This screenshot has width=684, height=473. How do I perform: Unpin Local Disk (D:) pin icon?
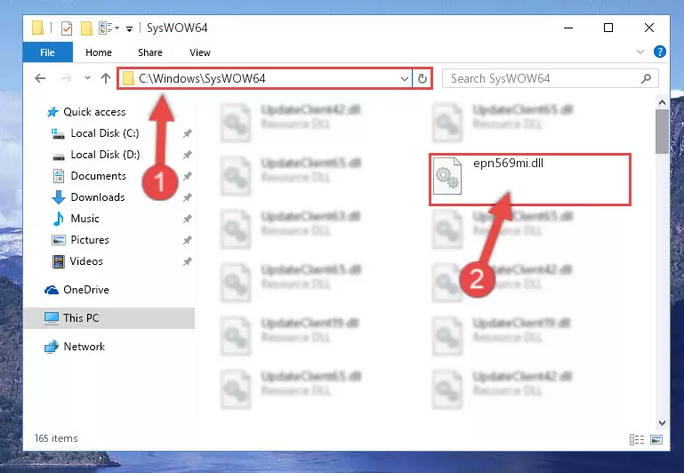pyautogui.click(x=187, y=155)
